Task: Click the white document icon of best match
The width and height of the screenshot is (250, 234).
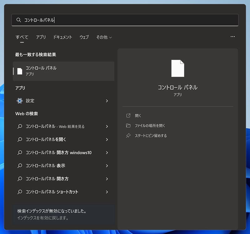Action: (20, 71)
